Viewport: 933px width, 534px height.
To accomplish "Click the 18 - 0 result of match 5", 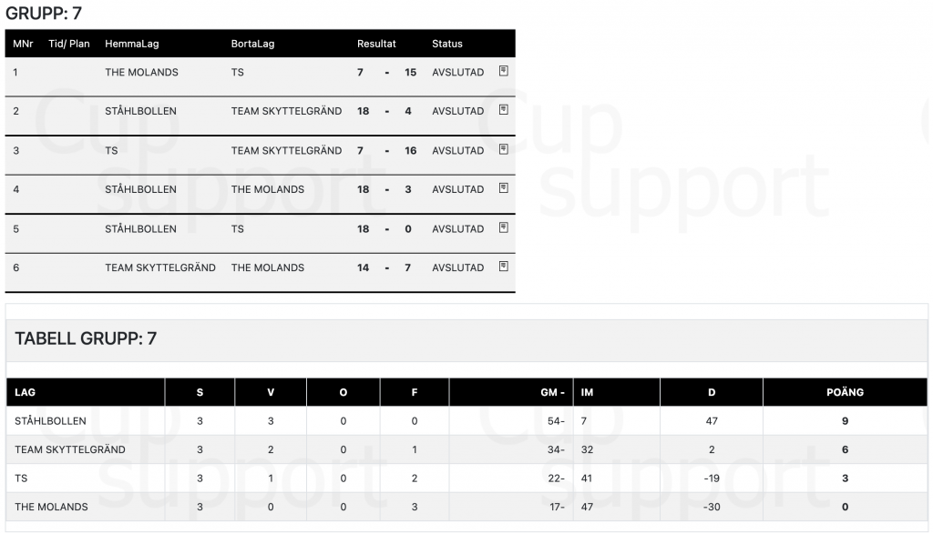I will 386,229.
